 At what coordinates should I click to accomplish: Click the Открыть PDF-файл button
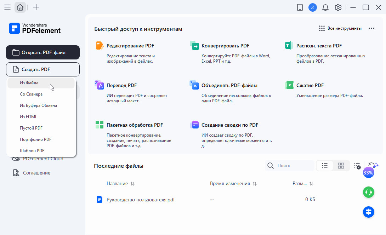click(x=43, y=52)
